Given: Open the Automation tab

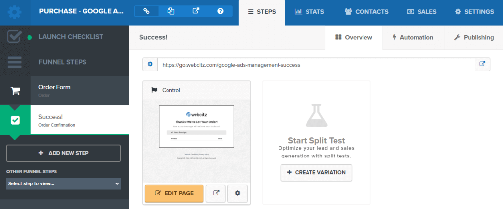Looking at the screenshot, I should point(412,37).
